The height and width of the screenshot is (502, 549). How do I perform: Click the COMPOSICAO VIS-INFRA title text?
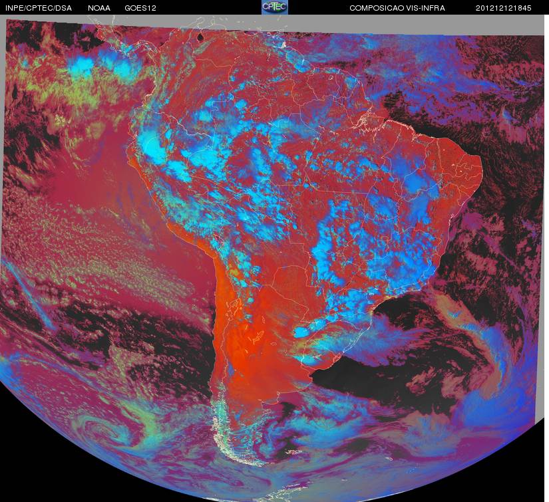[x=397, y=8]
